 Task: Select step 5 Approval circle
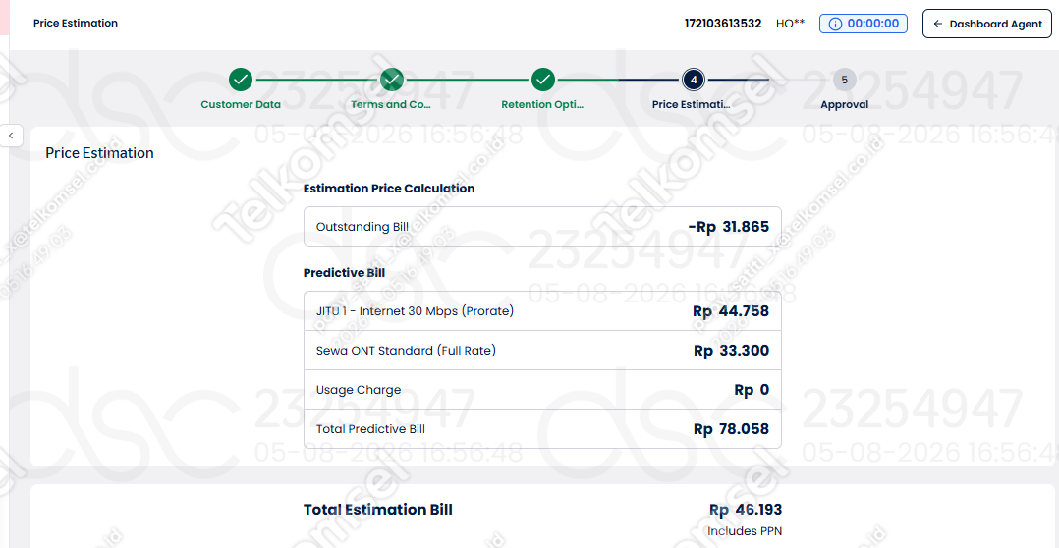tap(844, 80)
